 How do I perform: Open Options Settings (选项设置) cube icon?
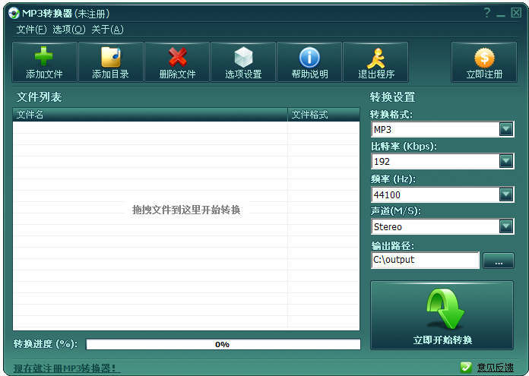pyautogui.click(x=243, y=58)
